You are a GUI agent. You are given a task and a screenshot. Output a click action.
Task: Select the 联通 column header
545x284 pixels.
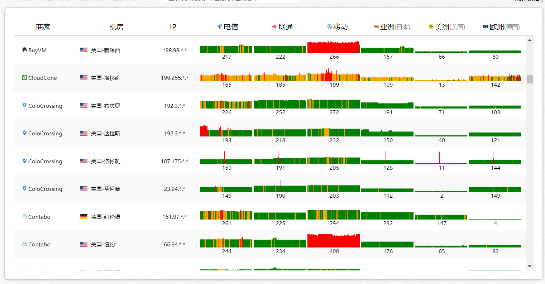(282, 27)
